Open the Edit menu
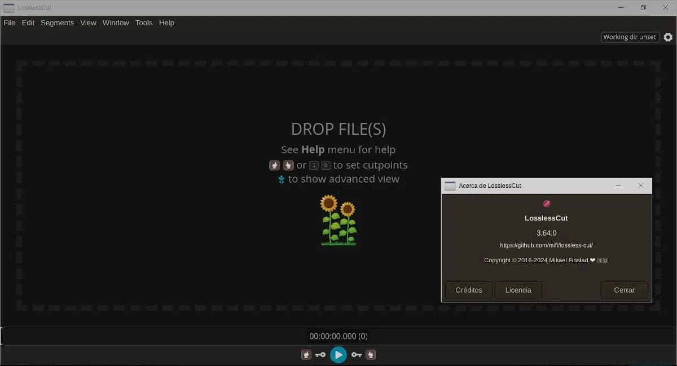 pyautogui.click(x=28, y=23)
